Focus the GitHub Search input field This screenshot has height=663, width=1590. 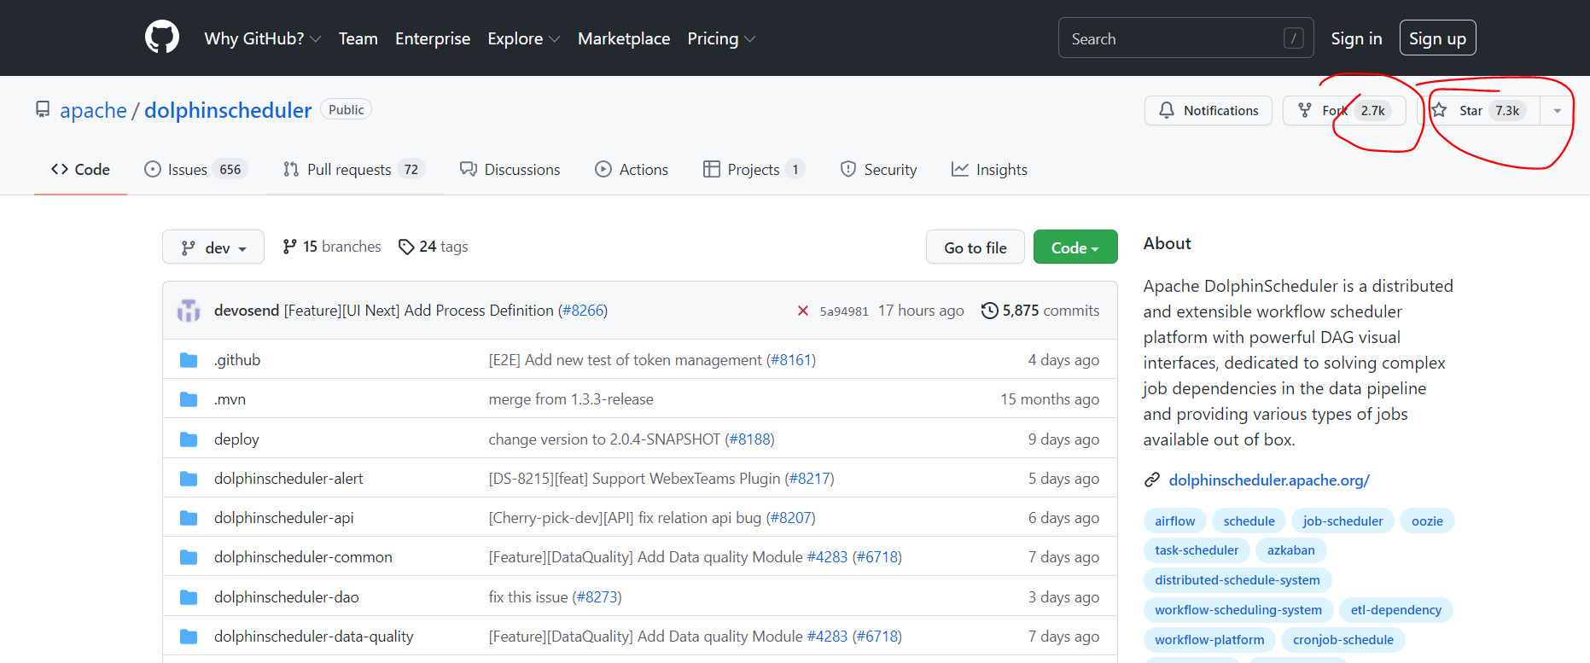[1185, 38]
